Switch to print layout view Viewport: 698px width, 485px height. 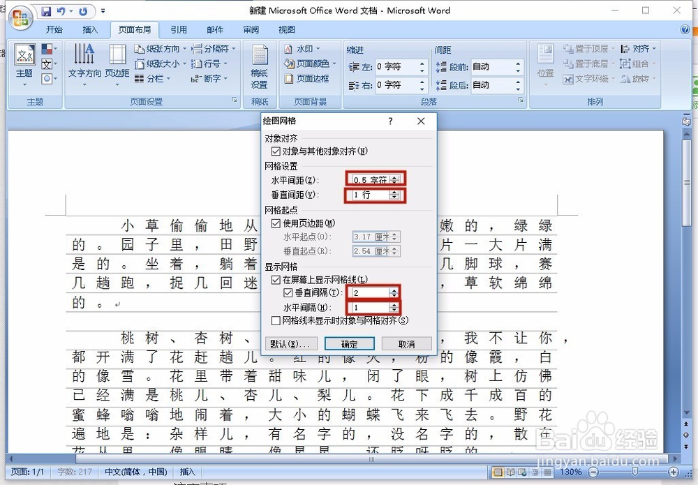(x=498, y=472)
